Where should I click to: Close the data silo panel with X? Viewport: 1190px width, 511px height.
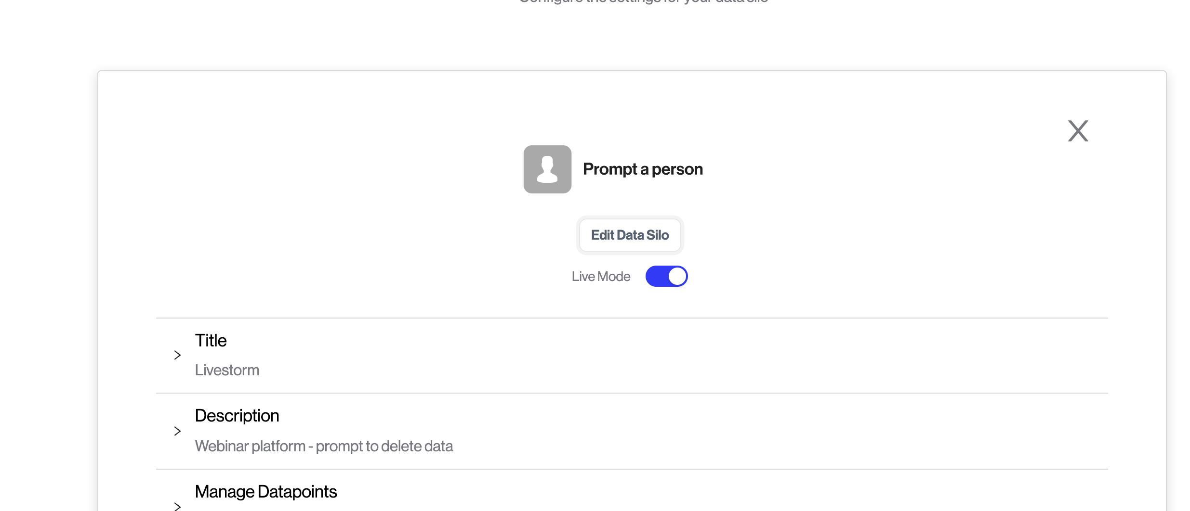[x=1078, y=131]
